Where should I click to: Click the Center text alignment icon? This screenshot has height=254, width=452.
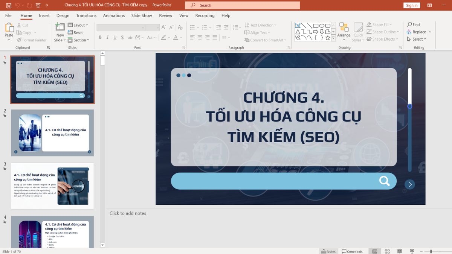point(200,38)
